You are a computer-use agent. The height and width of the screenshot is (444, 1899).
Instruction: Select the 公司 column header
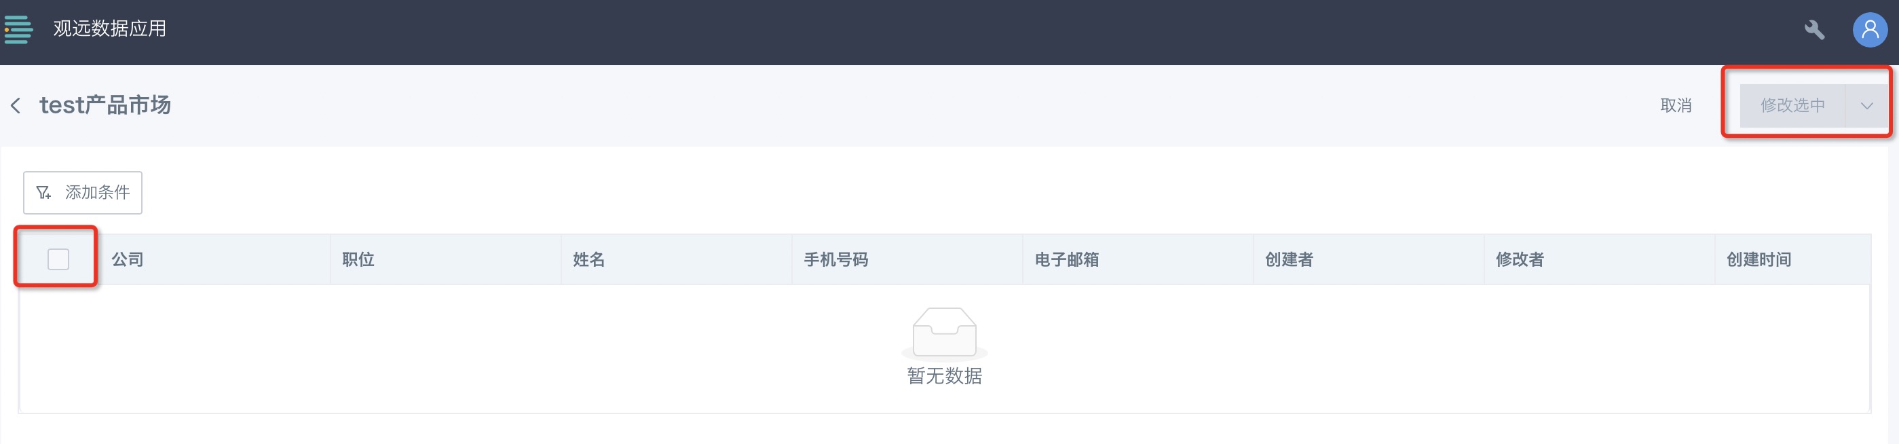coord(214,259)
